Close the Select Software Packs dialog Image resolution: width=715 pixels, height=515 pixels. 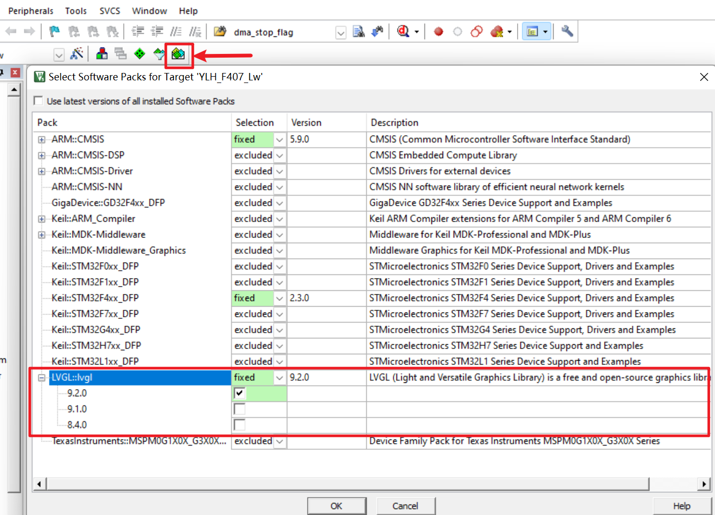(x=704, y=77)
